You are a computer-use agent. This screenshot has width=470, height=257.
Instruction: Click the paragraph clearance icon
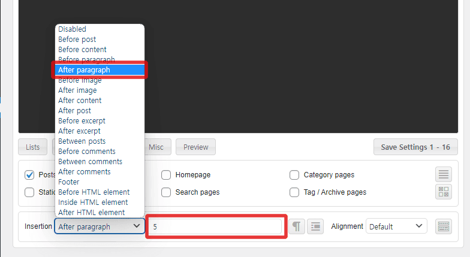click(x=315, y=226)
